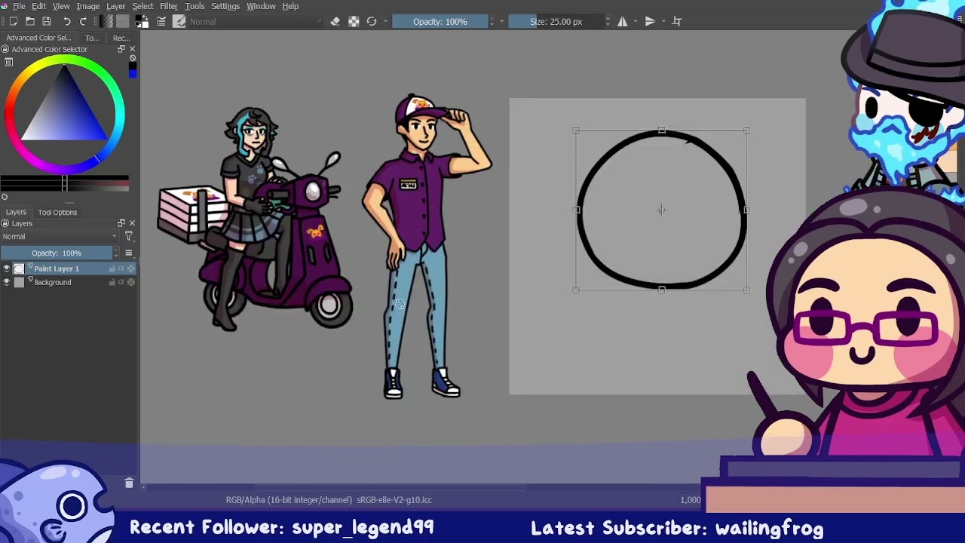Click the wrap around mode icon
965x543 pixels.
[x=677, y=22]
